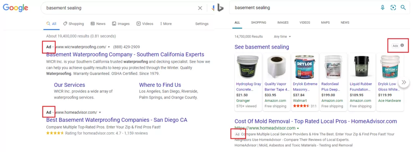Open Bing visual search camera icon
The image size is (413, 152).
pos(393,8)
